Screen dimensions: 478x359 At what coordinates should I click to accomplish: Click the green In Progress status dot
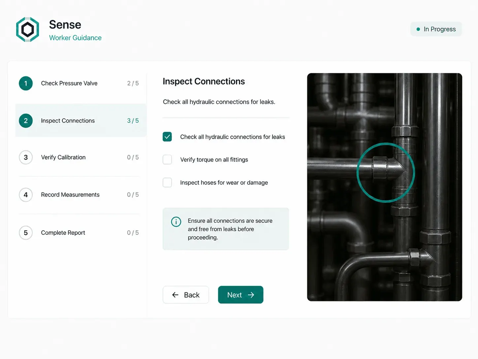point(418,29)
